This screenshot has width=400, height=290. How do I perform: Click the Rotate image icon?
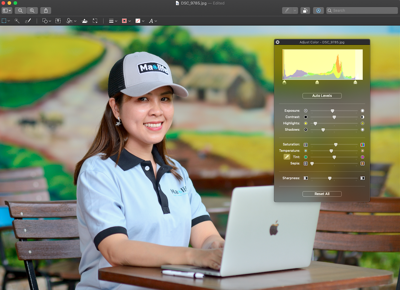(305, 10)
